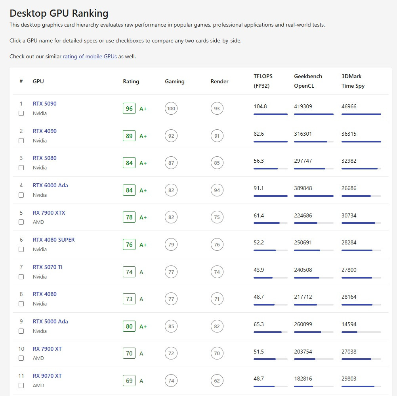Click the Time Spy score 36315
397x396 pixels.
click(x=349, y=134)
